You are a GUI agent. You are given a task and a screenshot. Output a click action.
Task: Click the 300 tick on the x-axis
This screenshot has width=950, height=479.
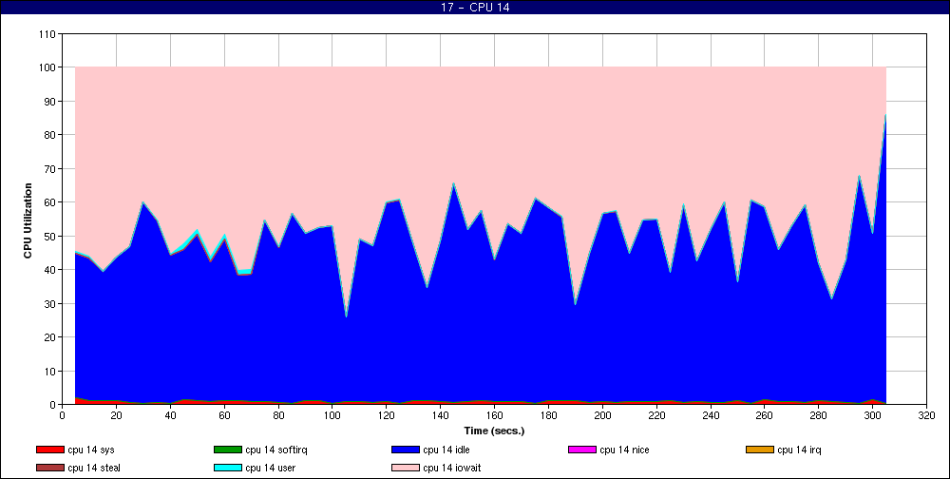click(872, 415)
